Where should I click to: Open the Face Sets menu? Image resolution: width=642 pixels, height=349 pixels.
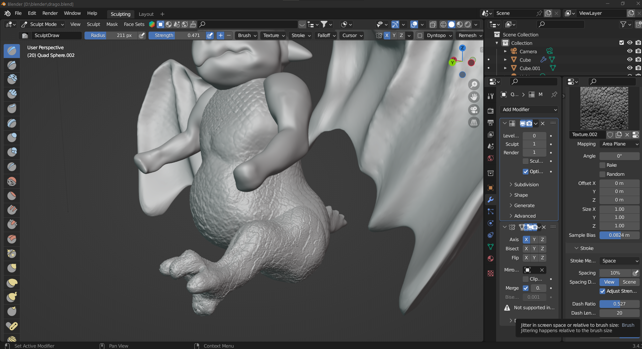(134, 24)
